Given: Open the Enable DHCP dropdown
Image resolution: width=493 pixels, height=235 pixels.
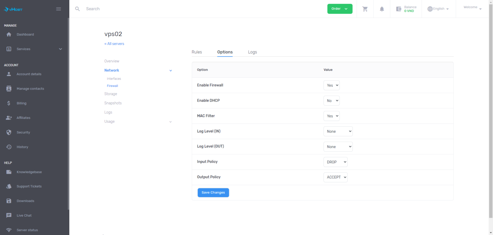Looking at the screenshot, I should click(x=331, y=101).
